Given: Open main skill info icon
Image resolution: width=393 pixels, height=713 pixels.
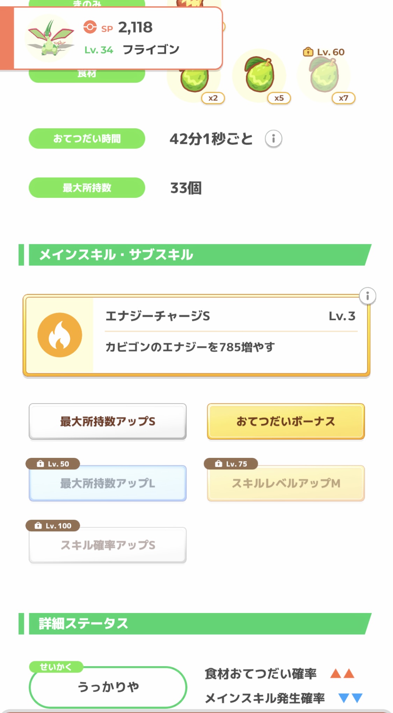Looking at the screenshot, I should coord(367,296).
